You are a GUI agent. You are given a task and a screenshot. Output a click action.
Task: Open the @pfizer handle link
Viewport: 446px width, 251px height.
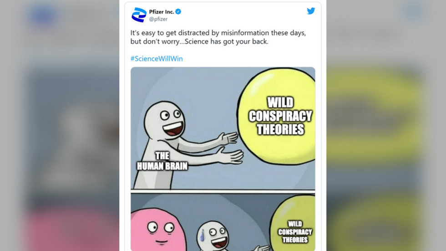(x=158, y=19)
